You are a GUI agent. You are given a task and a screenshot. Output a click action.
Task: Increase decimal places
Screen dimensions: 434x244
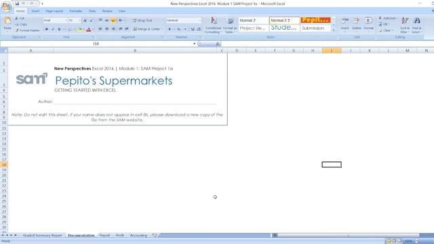click(x=193, y=29)
